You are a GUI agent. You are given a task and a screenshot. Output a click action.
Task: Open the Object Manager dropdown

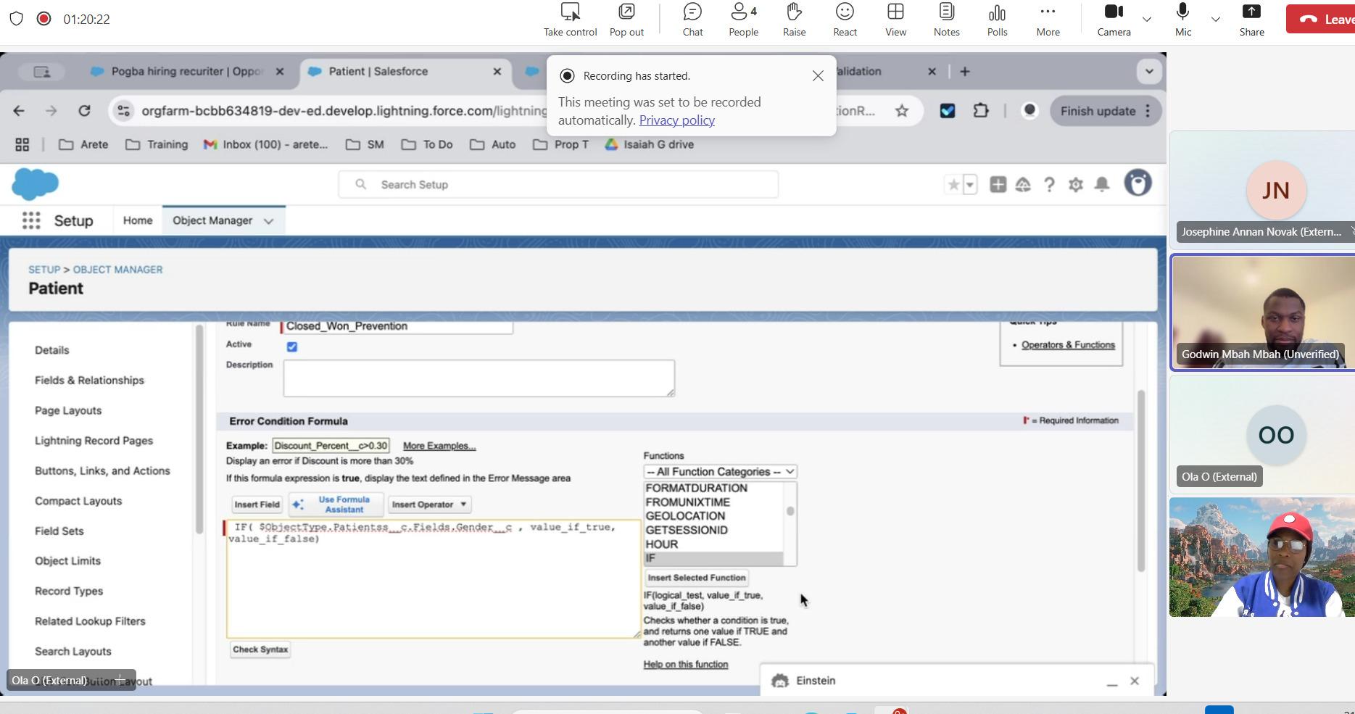(x=269, y=220)
